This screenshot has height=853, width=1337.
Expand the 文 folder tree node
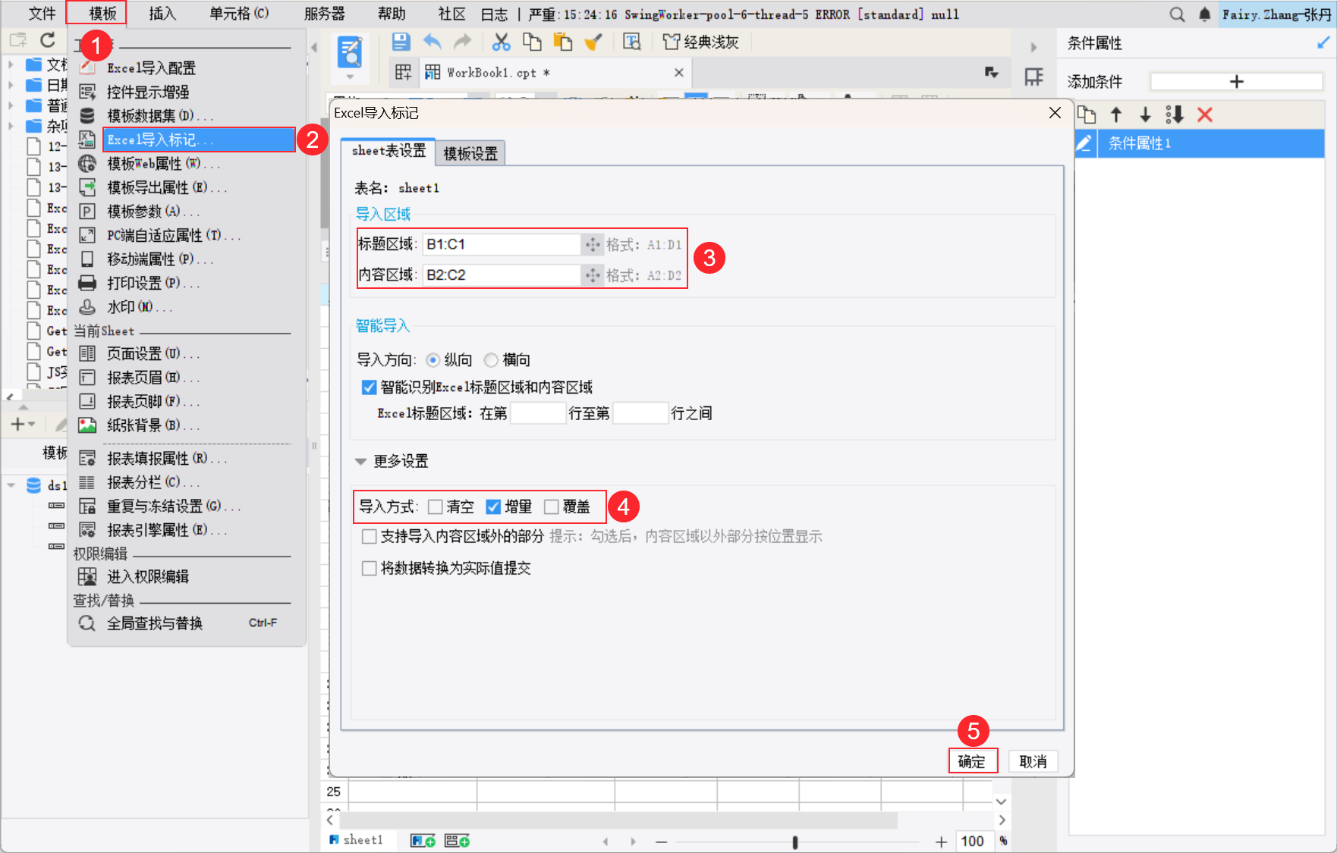[x=11, y=64]
